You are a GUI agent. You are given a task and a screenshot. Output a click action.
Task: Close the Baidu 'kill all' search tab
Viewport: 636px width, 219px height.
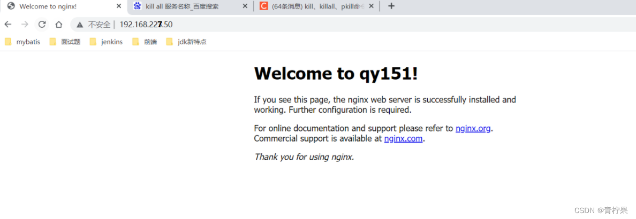tap(245, 6)
